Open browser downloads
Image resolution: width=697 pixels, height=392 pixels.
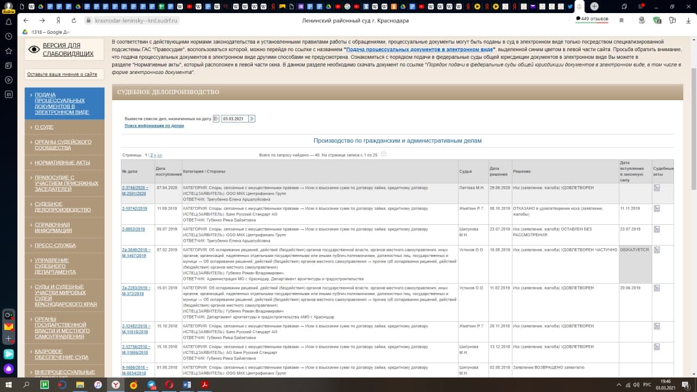[x=688, y=20]
